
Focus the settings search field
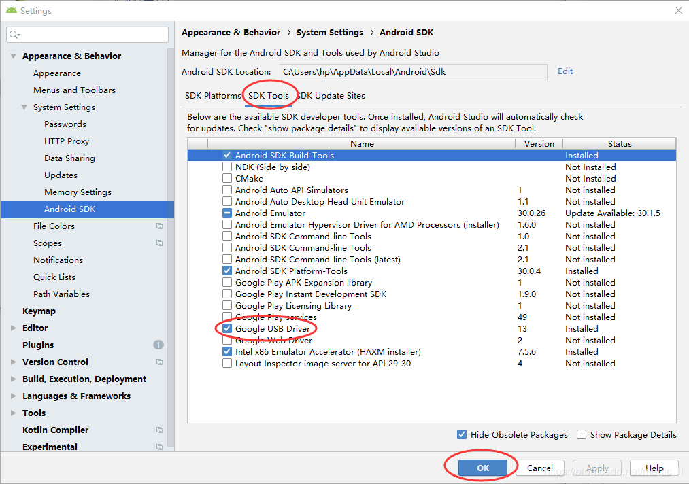pyautogui.click(x=88, y=35)
